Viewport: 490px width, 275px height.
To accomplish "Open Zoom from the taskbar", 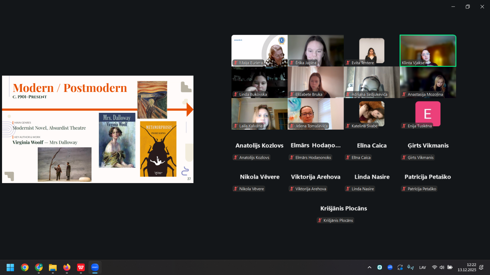I will click(x=95, y=267).
